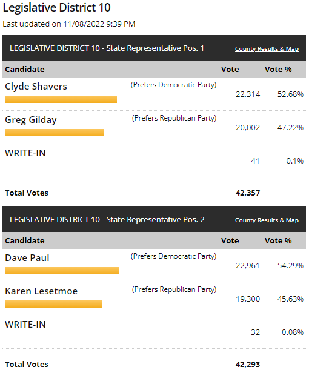
Task: Click Pos. 1 total votes 42,357
Action: pyautogui.click(x=248, y=193)
